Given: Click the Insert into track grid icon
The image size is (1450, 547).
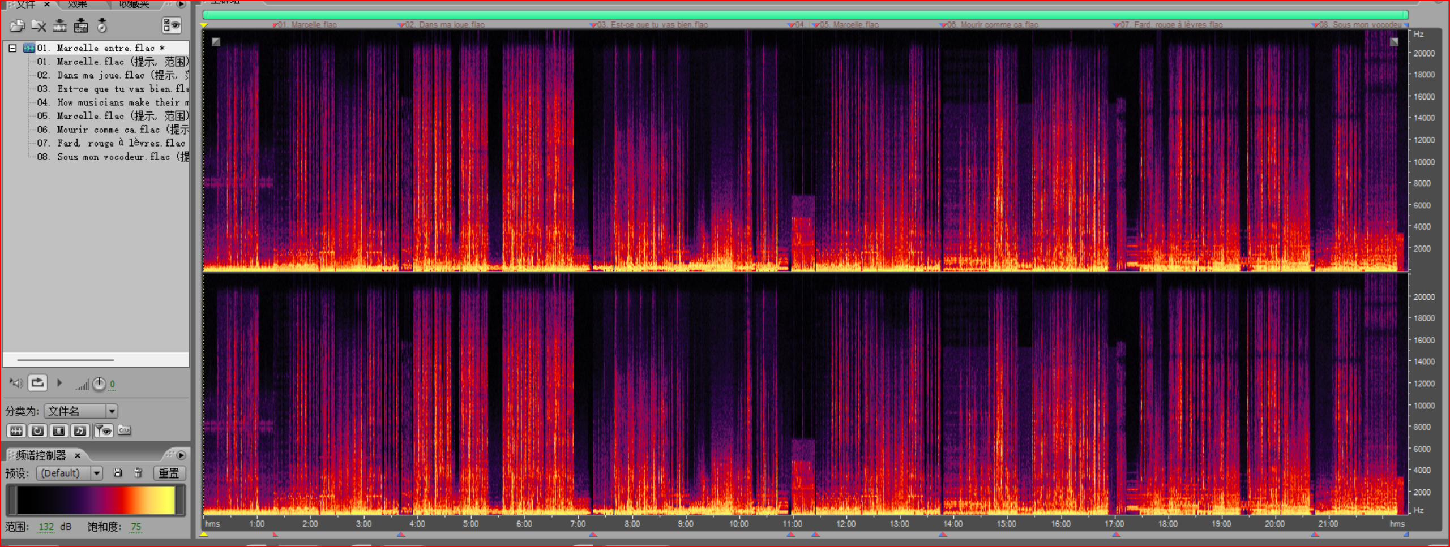Looking at the screenshot, I should pos(81,25).
